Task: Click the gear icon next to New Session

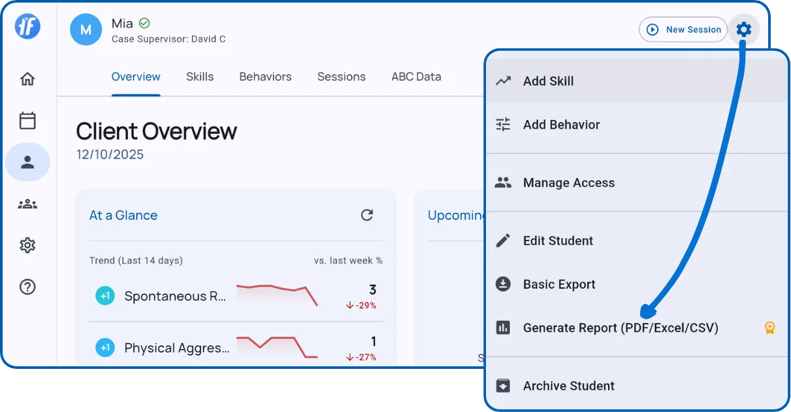Action: click(744, 29)
